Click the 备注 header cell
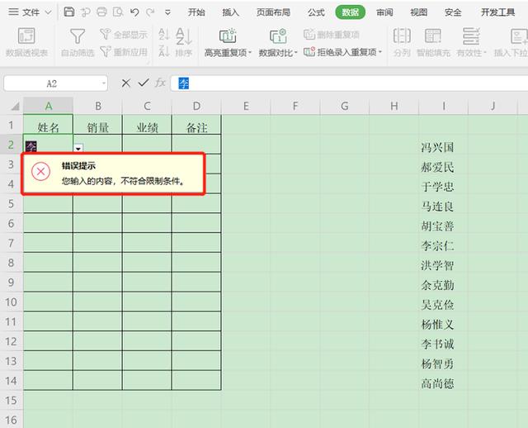 click(196, 125)
